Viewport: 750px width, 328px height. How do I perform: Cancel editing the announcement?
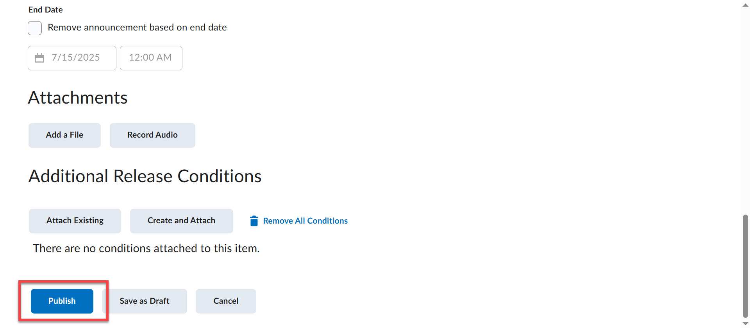pyautogui.click(x=226, y=301)
